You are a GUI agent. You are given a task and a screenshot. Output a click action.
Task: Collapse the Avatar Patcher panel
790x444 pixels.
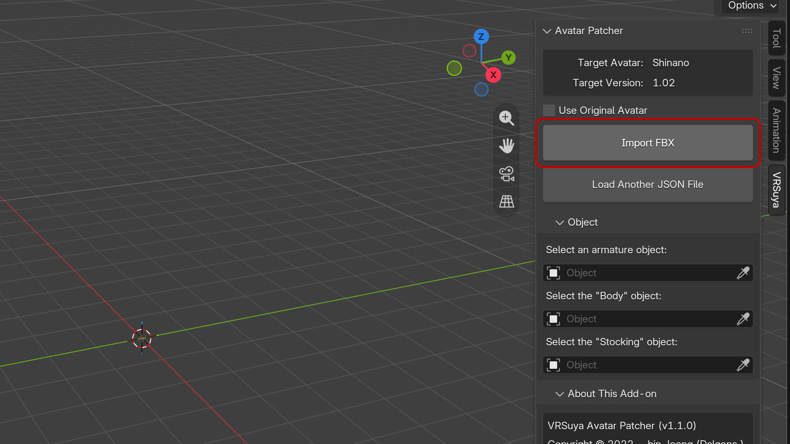[547, 31]
